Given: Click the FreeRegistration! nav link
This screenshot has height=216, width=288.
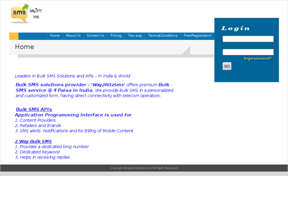Looking at the screenshot, I should coord(197,36).
